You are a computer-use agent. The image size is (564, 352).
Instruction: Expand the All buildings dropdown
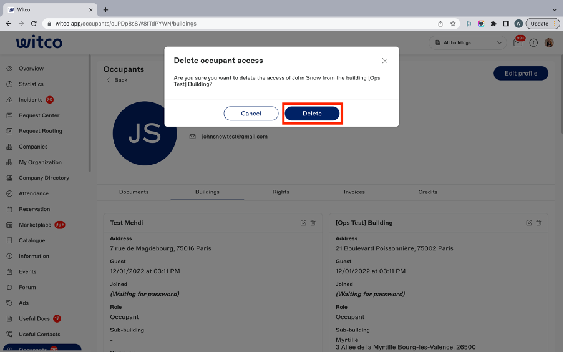pyautogui.click(x=467, y=42)
